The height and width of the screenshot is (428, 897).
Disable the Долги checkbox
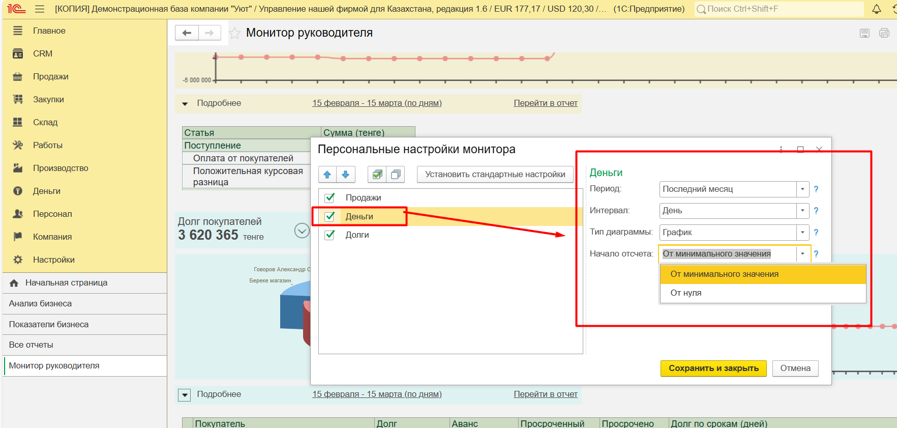[330, 235]
